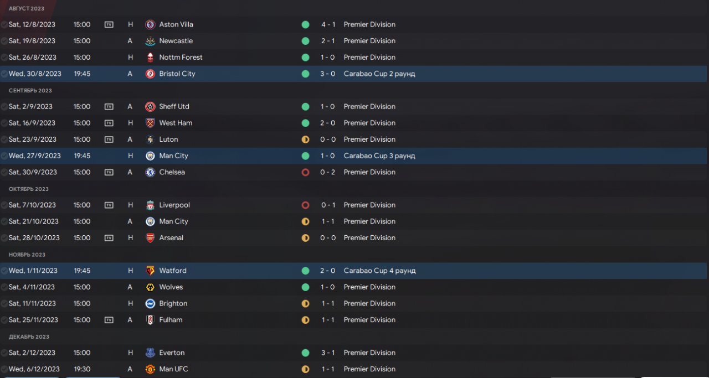Open the Carabao Cup 4 раунд competition link

point(379,271)
